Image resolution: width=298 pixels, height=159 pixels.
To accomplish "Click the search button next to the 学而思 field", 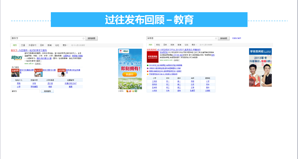I will click(224, 38).
